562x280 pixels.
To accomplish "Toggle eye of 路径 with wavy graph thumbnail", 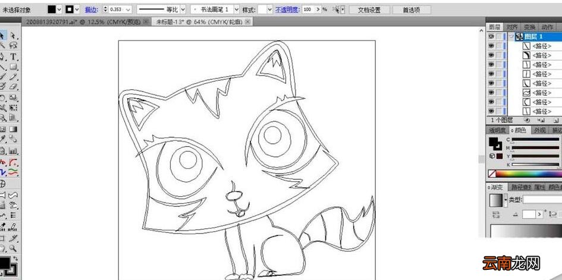I will (491, 92).
